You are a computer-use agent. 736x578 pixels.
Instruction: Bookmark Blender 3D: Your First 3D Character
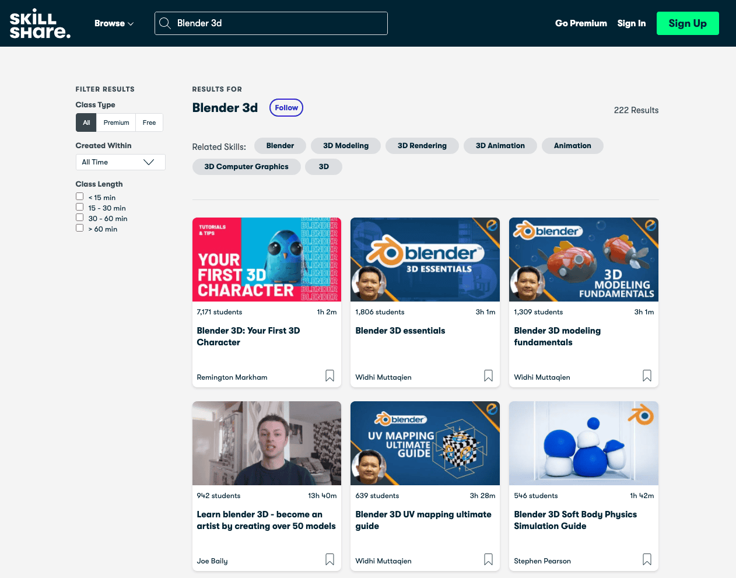click(x=330, y=376)
